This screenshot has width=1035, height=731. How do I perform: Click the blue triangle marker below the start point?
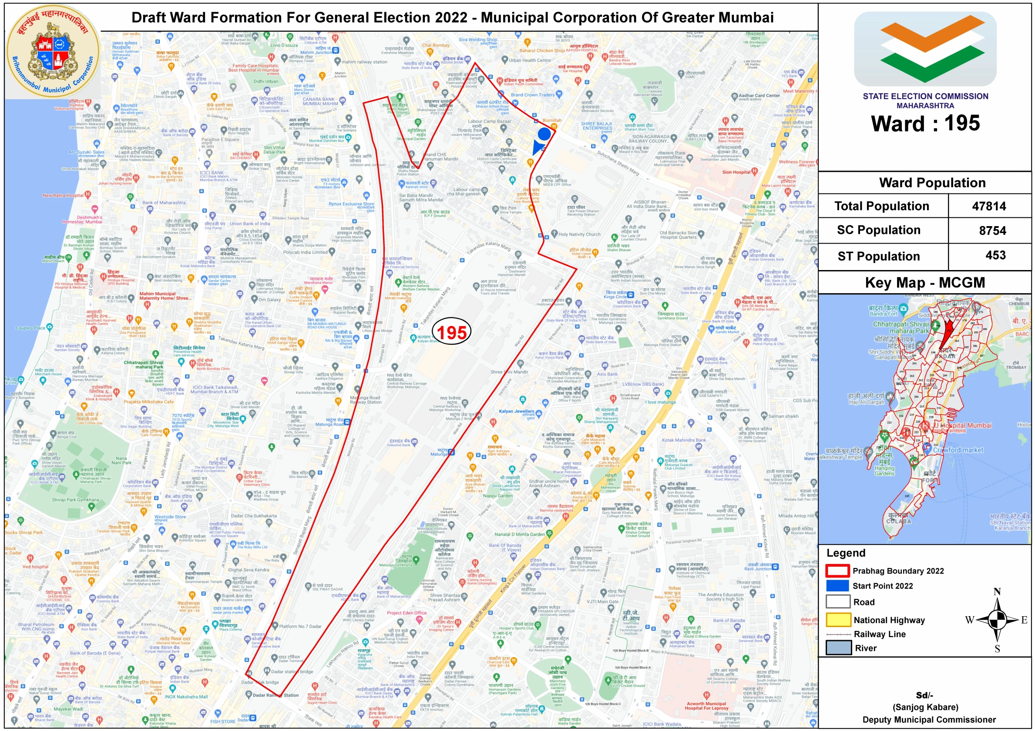[537, 147]
